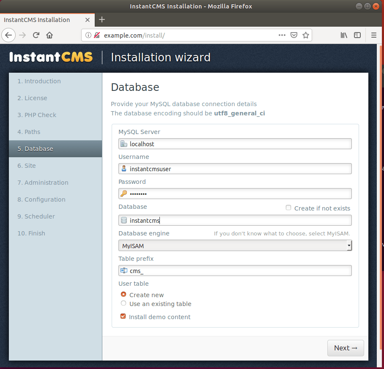The height and width of the screenshot is (369, 384).
Task: Select the Create new user table option
Action: point(123,294)
